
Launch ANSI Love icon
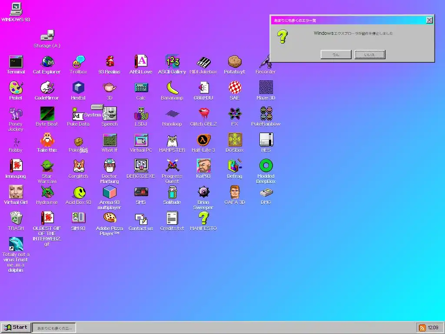(141, 62)
